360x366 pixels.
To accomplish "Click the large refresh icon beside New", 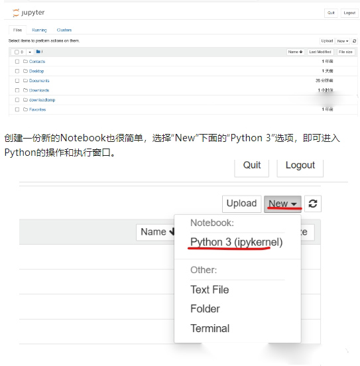I will tap(313, 204).
